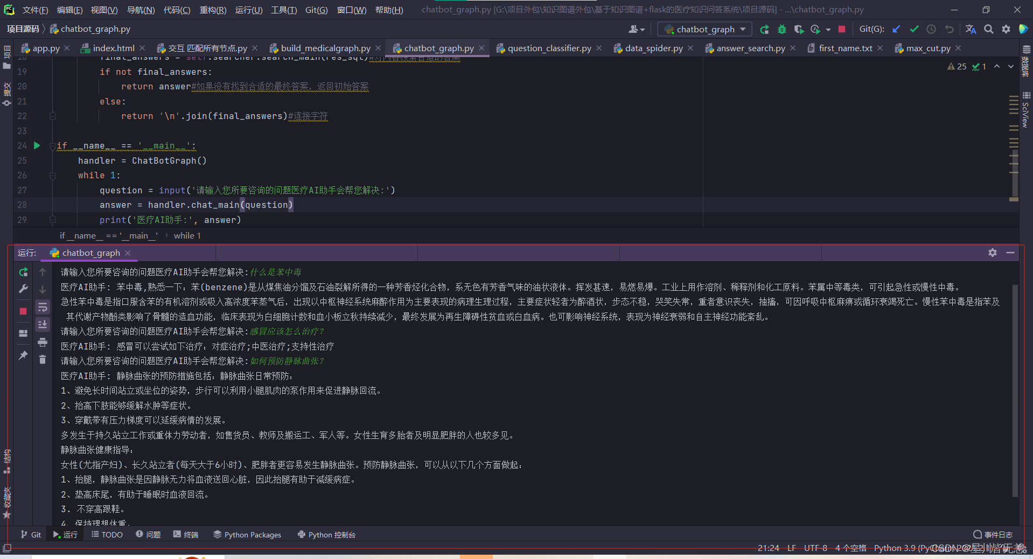Open the Python Packages tool window
The height and width of the screenshot is (559, 1033).
coord(247,534)
